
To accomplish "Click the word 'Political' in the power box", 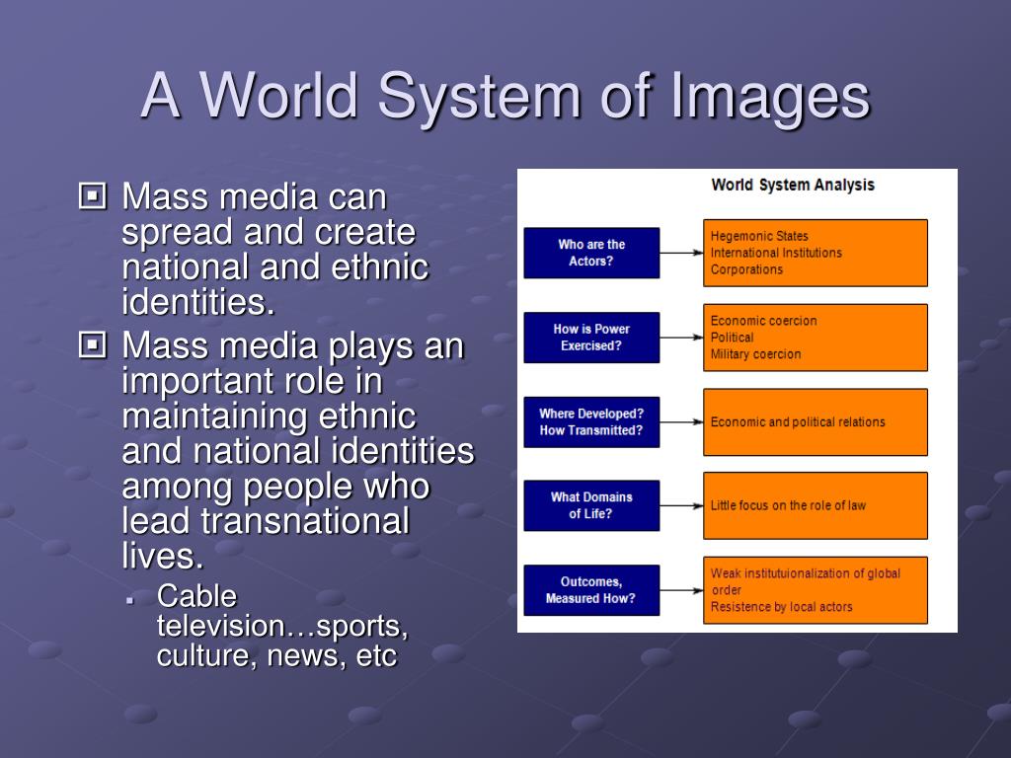I will tap(732, 338).
